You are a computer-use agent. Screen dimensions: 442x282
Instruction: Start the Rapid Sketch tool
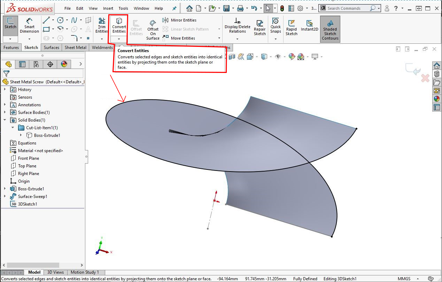(x=291, y=27)
